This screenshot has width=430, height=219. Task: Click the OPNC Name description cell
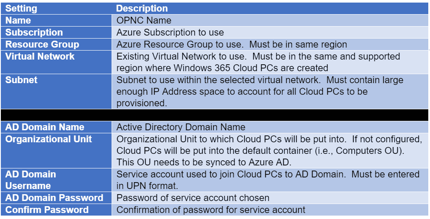click(x=270, y=21)
